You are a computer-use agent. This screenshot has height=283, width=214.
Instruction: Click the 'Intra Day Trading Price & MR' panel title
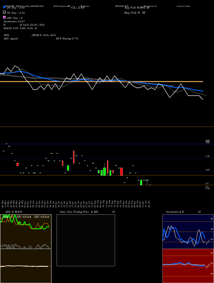pos(79,212)
